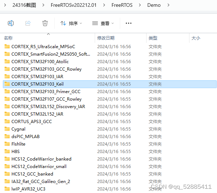The width and height of the screenshot is (217, 193).
Task: Select the IA32_flat_GCC_Galileo_Gen_2 folder name
Action: pyautogui.click(x=41, y=181)
